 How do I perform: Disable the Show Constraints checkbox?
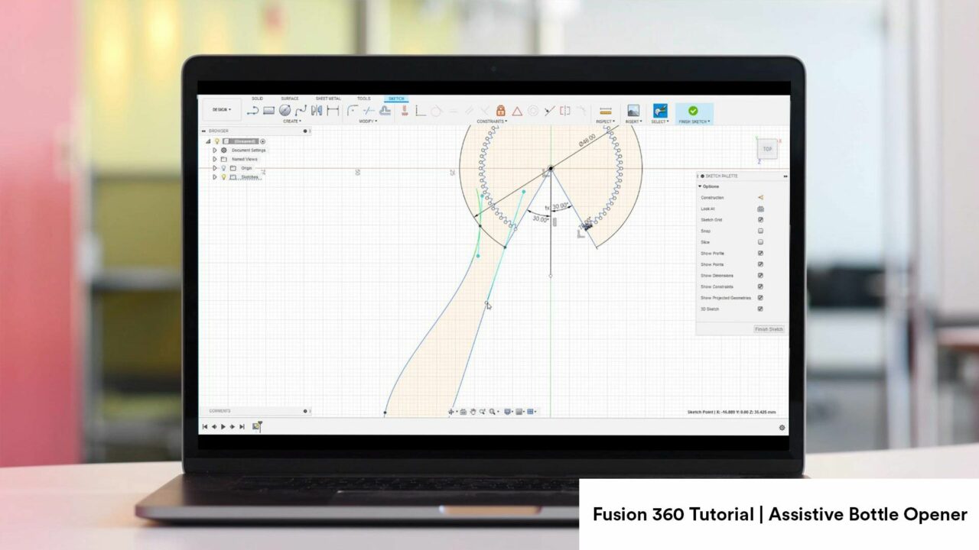click(x=760, y=286)
